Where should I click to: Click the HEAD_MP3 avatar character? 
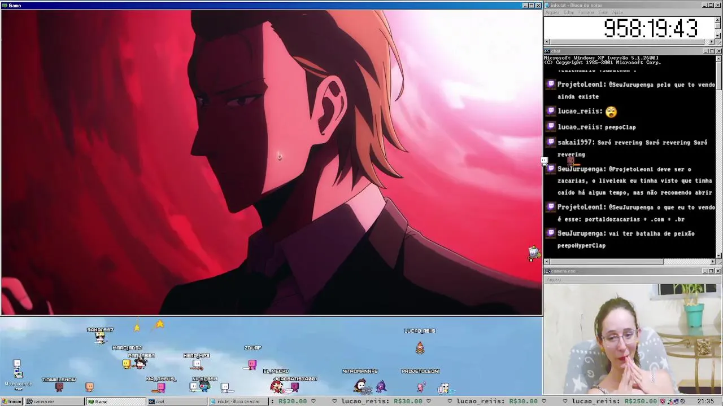point(197,365)
